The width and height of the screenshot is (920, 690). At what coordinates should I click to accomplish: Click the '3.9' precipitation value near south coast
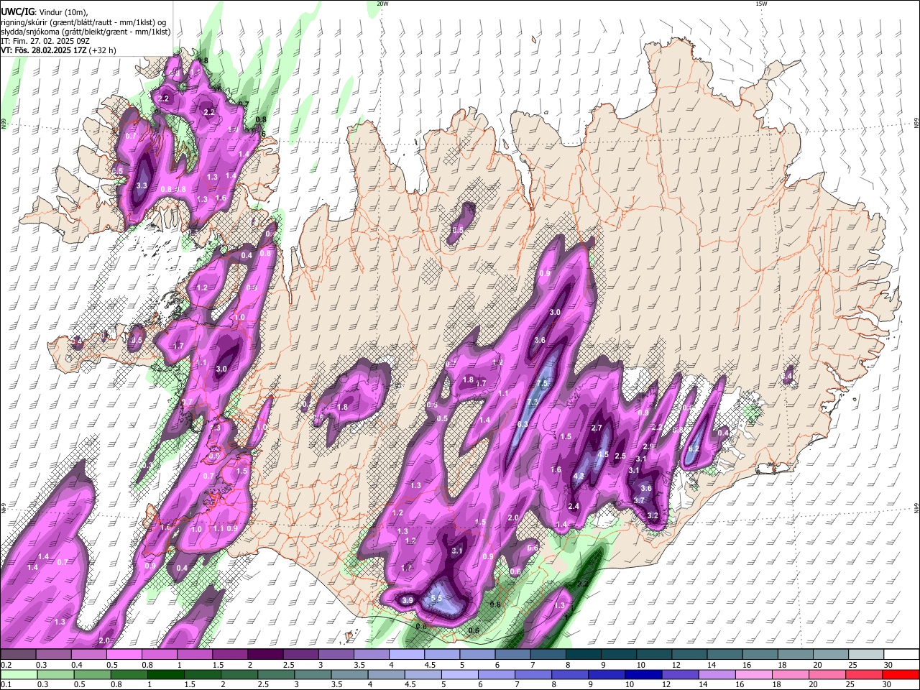pyautogui.click(x=408, y=600)
